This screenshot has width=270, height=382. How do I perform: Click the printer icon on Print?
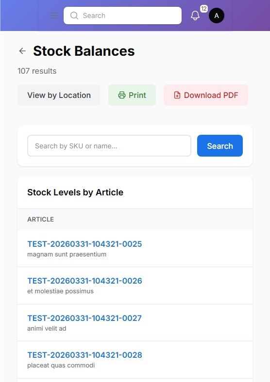[122, 95]
